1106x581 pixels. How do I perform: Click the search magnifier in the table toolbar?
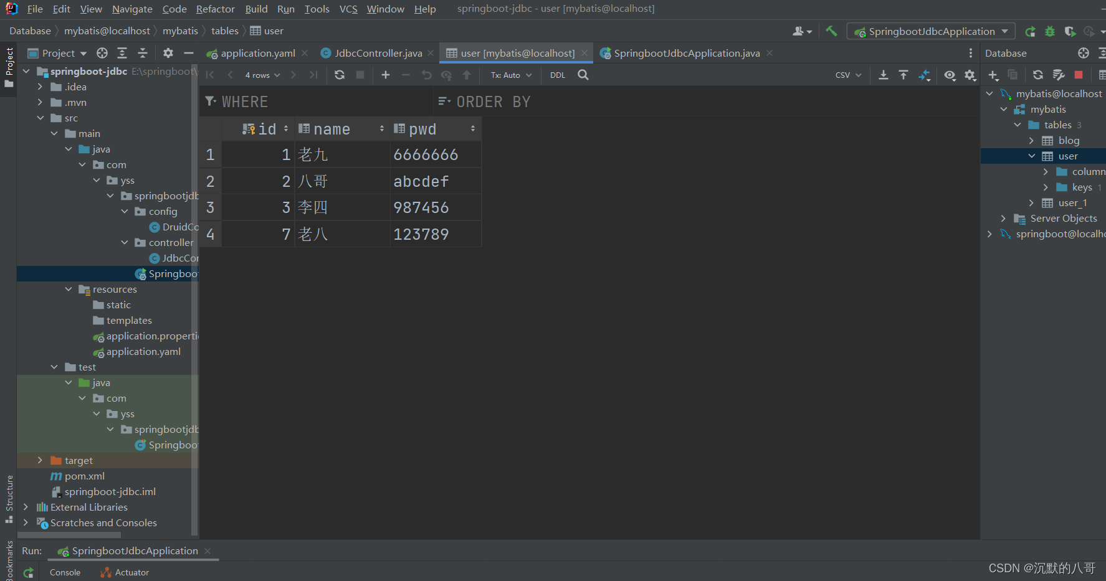point(583,75)
